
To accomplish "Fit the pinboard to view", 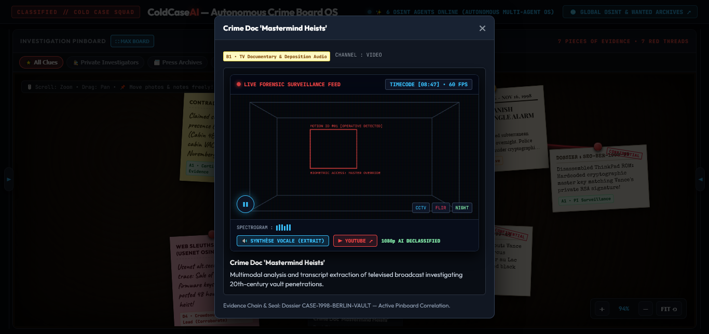I will [669, 309].
